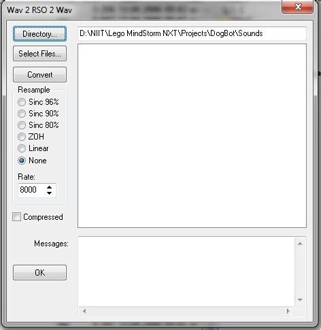
Task: Click inside the file list area
Action: (x=192, y=136)
